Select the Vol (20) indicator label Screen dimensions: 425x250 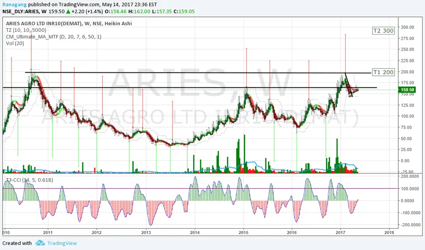point(15,43)
